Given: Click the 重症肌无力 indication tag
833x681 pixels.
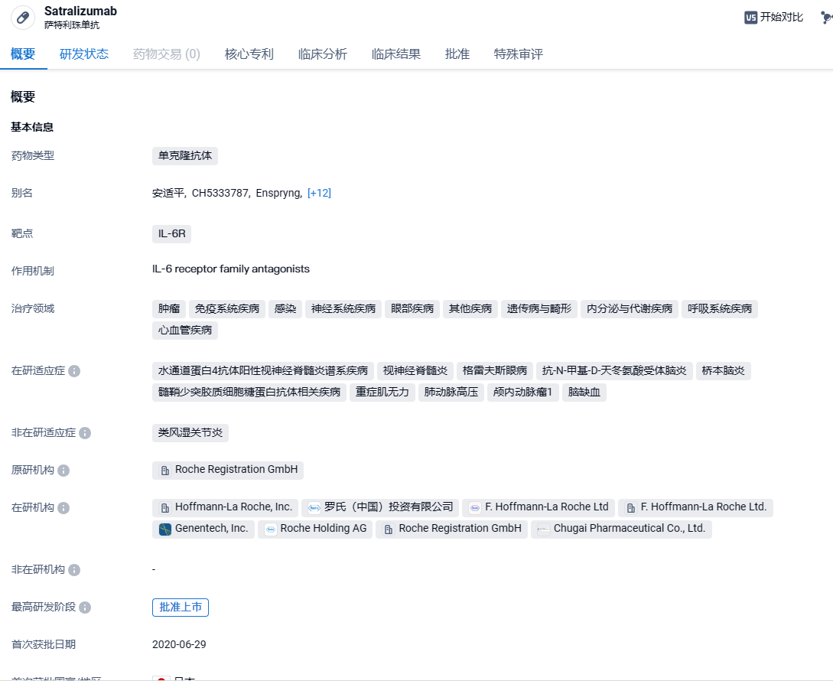Looking at the screenshot, I should pos(382,393).
